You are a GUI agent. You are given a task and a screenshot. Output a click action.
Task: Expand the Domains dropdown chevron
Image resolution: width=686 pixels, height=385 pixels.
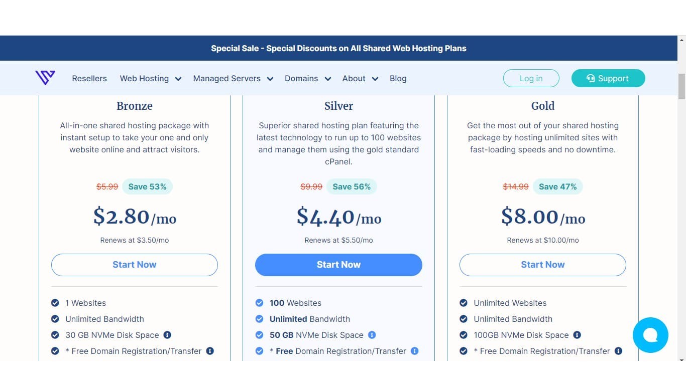pos(327,79)
